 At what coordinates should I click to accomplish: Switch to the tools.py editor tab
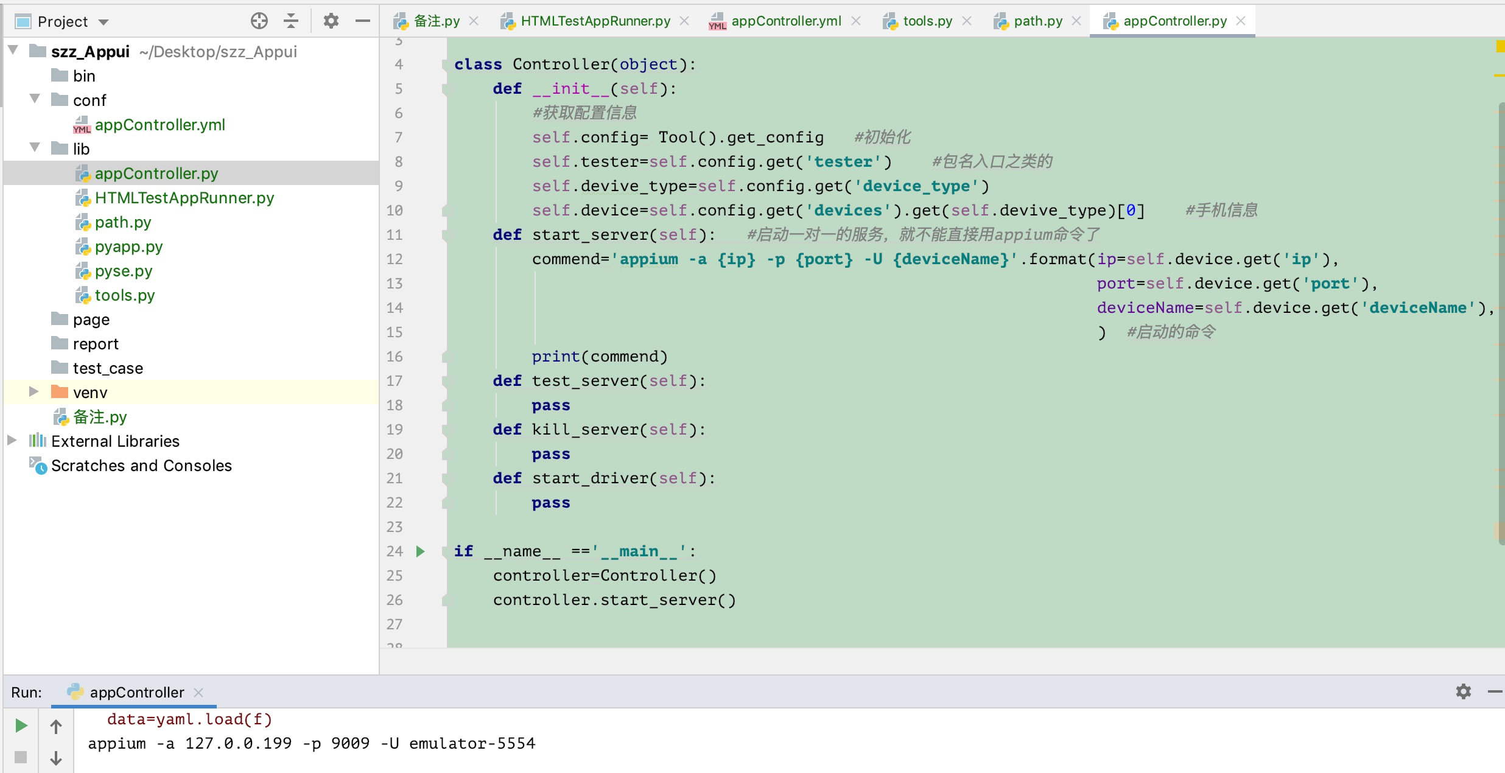coord(927,21)
